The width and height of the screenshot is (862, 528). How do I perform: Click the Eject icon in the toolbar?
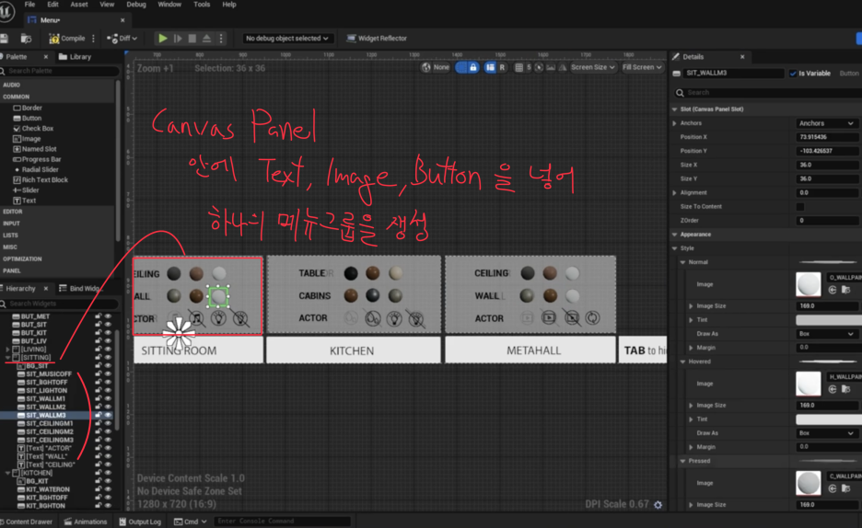206,39
